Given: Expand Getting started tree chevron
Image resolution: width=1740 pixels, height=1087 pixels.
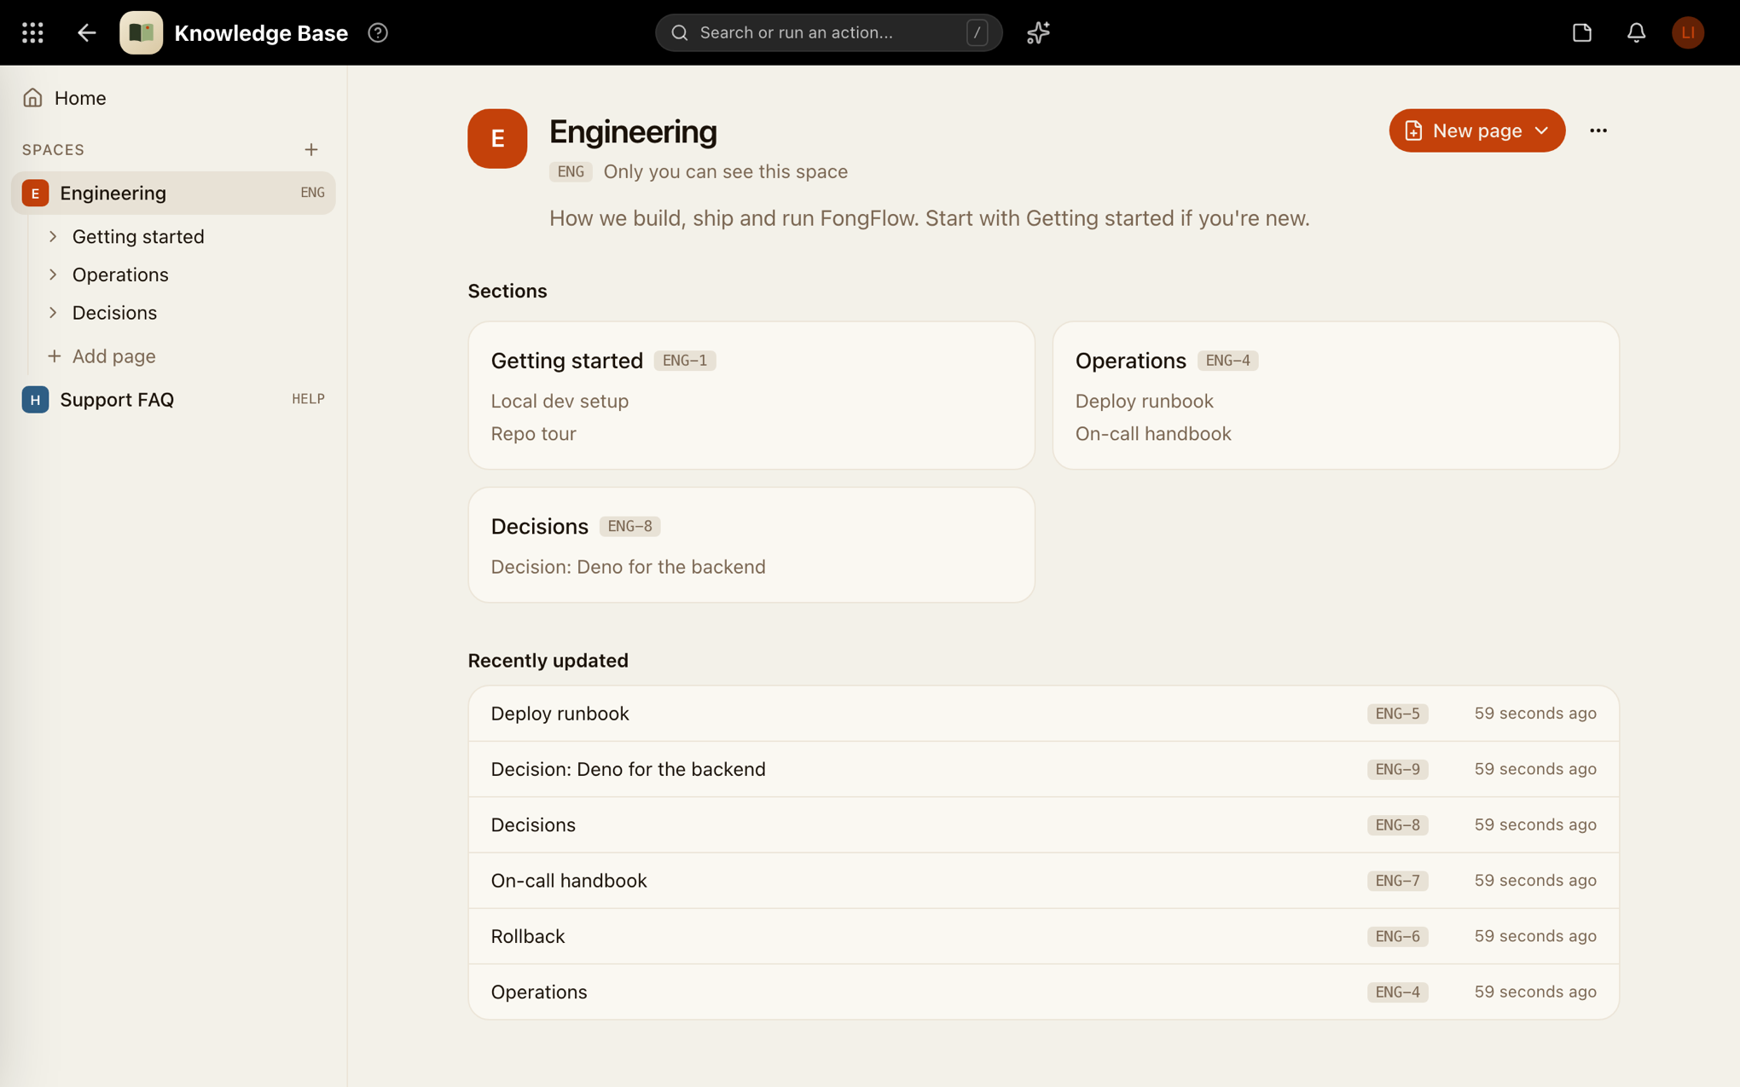Looking at the screenshot, I should tap(53, 236).
